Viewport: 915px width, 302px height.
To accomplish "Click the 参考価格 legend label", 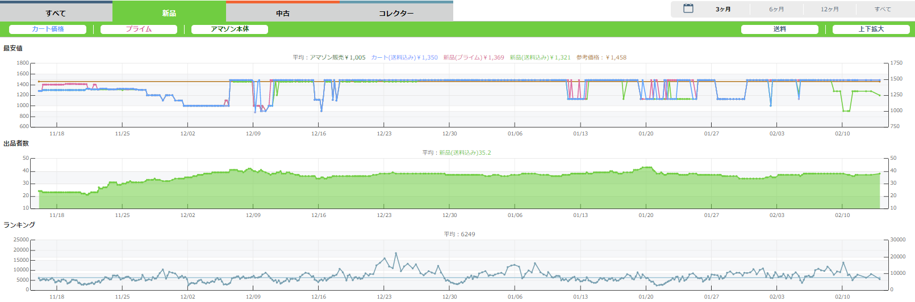I will point(601,57).
